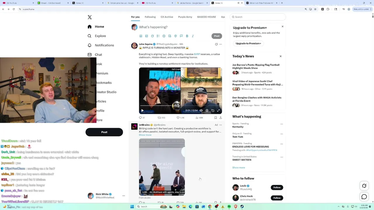The width and height of the screenshot is (374, 210).
Task: Open options for SWEET SIXTEEN trend
Action: [282, 157]
